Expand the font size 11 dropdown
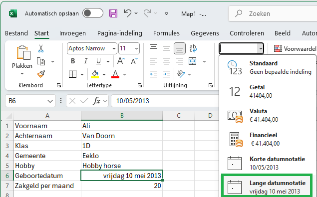This screenshot has height=197, width=317. 136,49
